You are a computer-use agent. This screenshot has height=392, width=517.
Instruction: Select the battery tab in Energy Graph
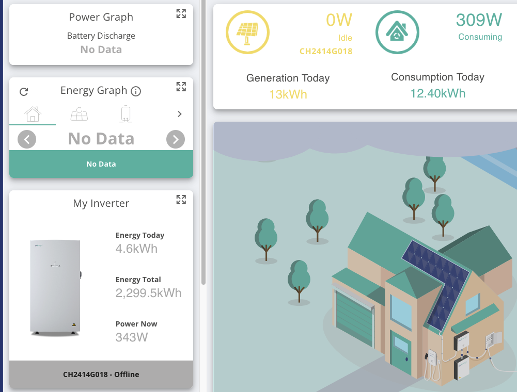(126, 114)
